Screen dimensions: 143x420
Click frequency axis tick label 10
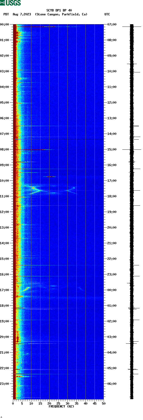point(31,404)
